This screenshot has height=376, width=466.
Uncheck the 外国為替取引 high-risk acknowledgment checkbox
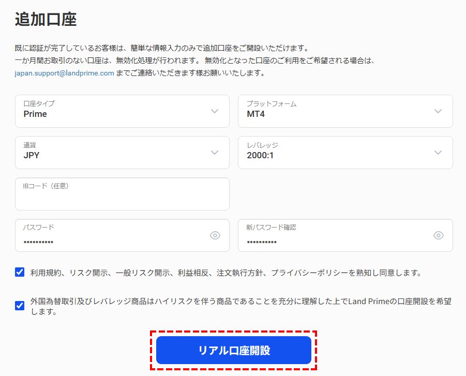click(x=20, y=306)
